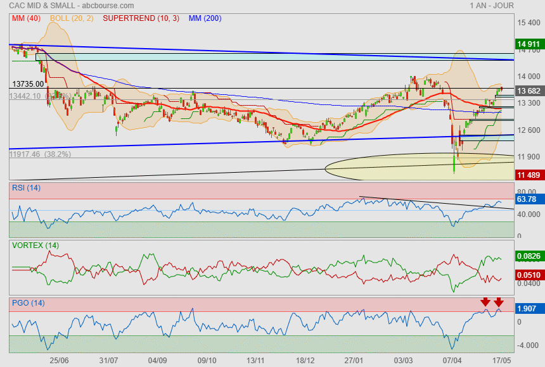
Task: Select the 12 600 price axis label
Action: pos(529,130)
